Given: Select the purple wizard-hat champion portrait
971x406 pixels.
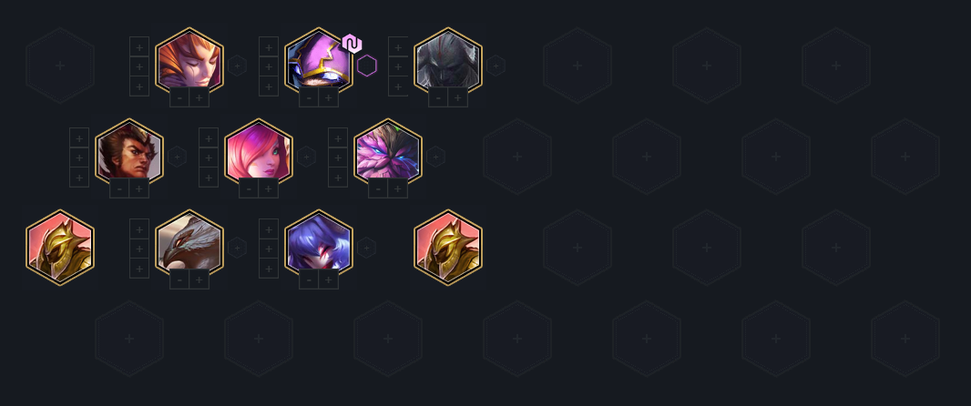Looking at the screenshot, I should pos(318,62).
